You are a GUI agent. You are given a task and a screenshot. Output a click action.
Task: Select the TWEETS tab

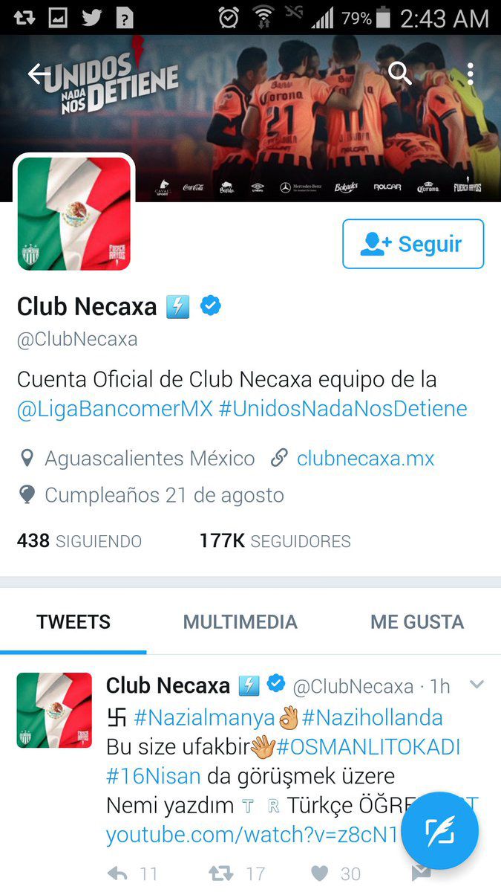point(73,622)
